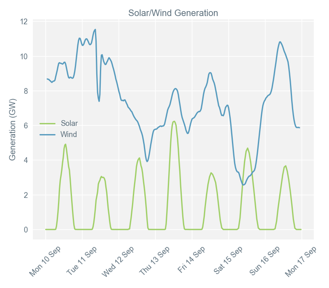Click the y-axis tick value '10'

24,56
